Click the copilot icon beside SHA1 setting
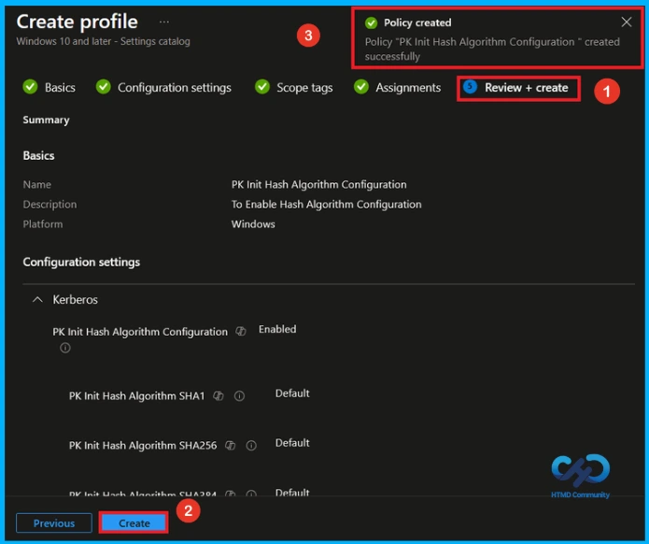The image size is (649, 544). pos(219,395)
